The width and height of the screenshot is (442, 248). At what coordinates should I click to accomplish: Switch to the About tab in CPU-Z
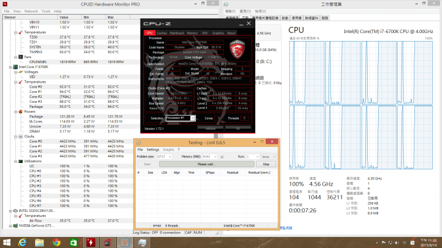pyautogui.click(x=231, y=33)
